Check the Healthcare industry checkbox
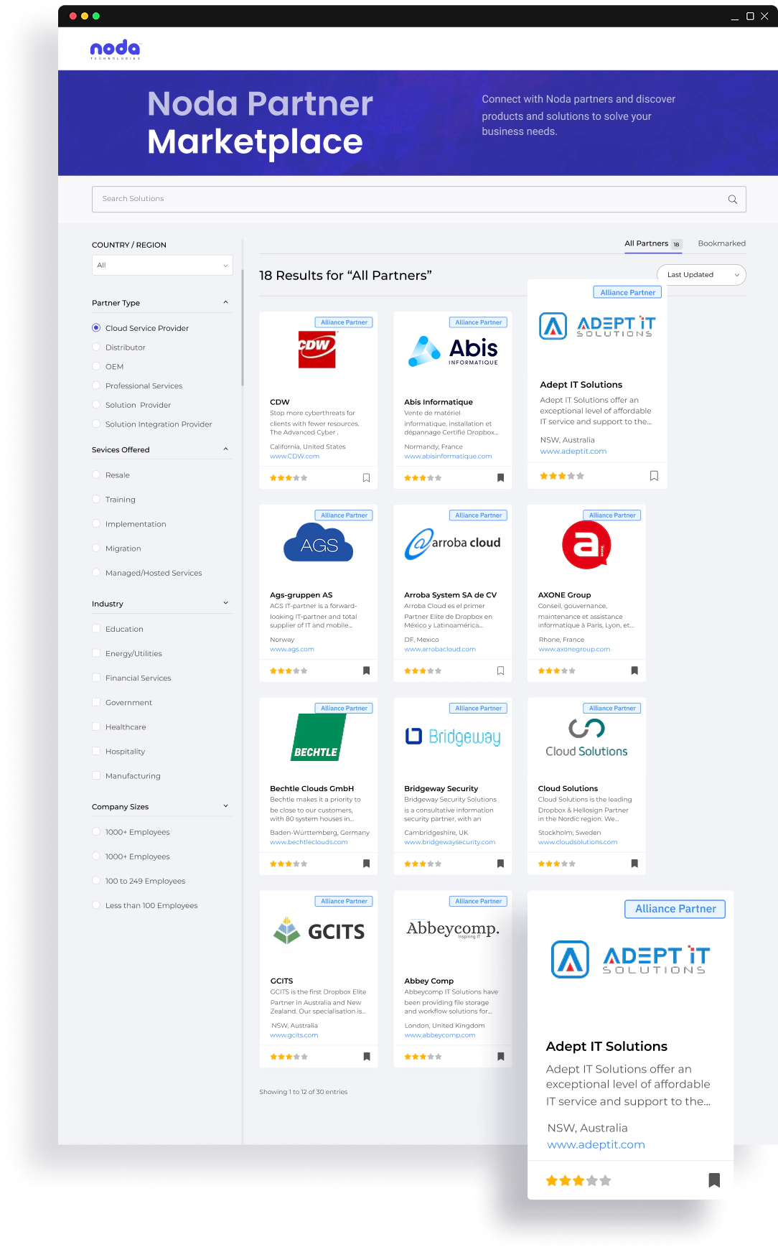This screenshot has width=778, height=1252. pyautogui.click(x=96, y=727)
